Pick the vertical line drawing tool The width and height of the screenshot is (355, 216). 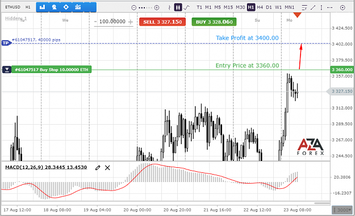pyautogui.click(x=321, y=8)
